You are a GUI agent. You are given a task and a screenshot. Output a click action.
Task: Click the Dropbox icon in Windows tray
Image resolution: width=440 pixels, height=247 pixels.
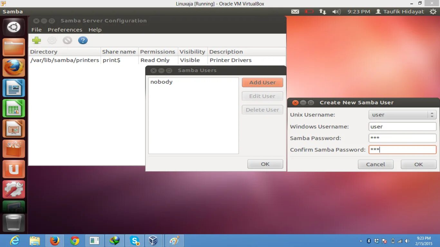[377, 241]
